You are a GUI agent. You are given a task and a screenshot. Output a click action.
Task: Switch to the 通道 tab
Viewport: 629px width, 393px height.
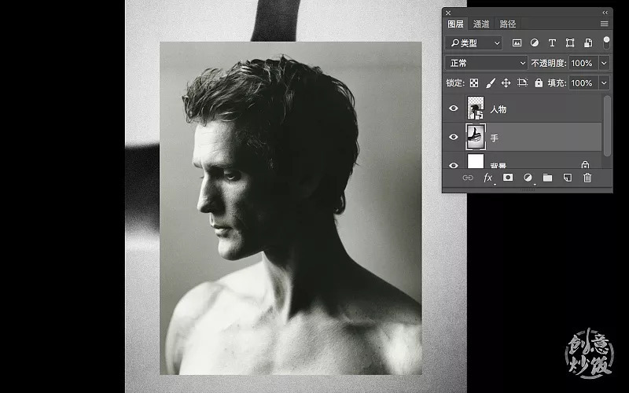pos(481,24)
